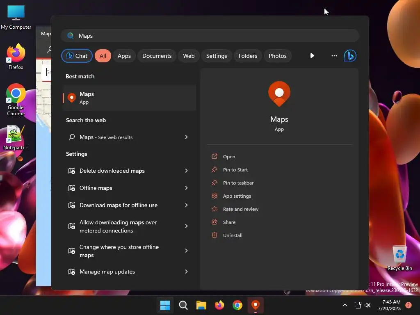Click the search input field containing Maps
This screenshot has height=315, width=420.
pos(210,36)
